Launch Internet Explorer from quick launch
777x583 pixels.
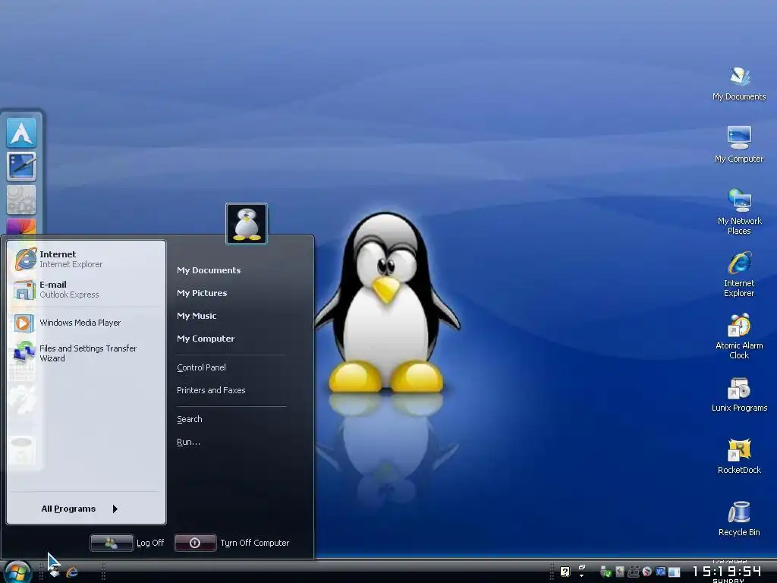coord(72,572)
